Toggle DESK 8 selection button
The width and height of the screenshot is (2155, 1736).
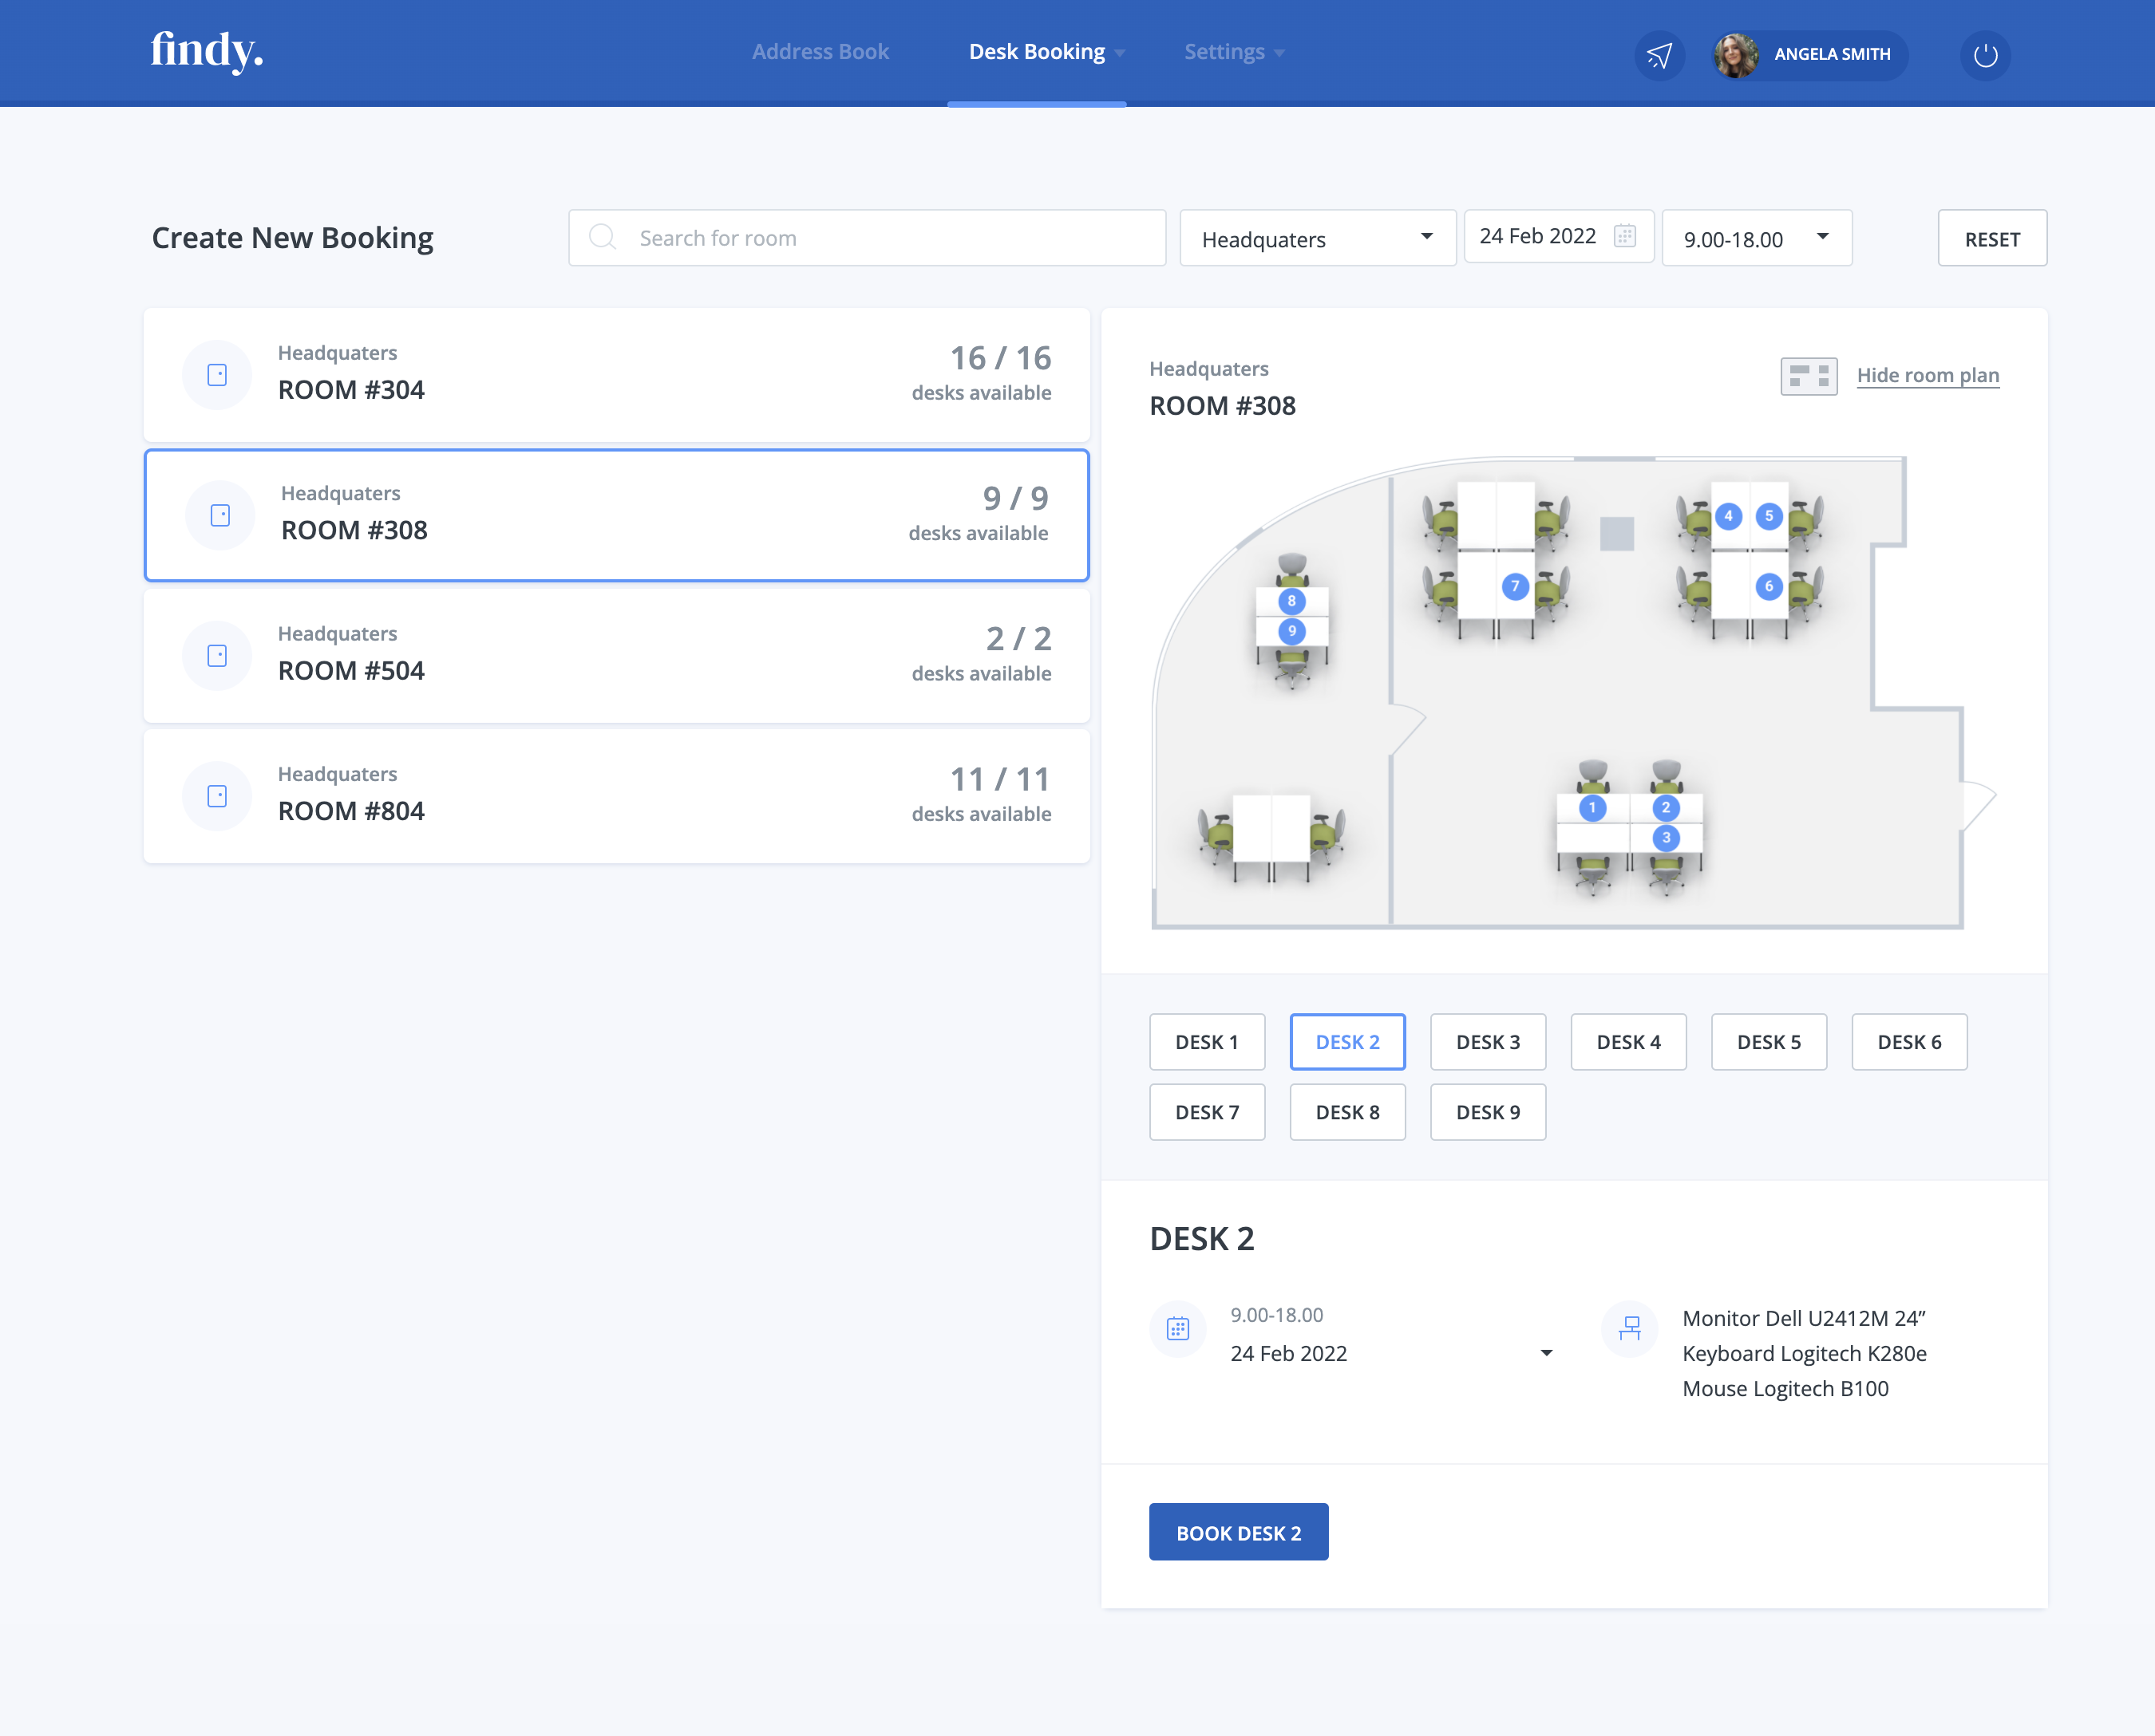pyautogui.click(x=1346, y=1112)
